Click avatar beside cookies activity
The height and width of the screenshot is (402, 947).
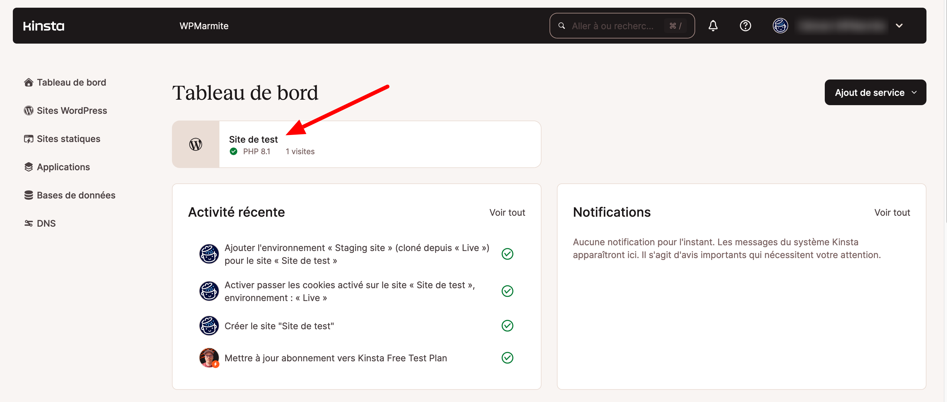(x=209, y=291)
